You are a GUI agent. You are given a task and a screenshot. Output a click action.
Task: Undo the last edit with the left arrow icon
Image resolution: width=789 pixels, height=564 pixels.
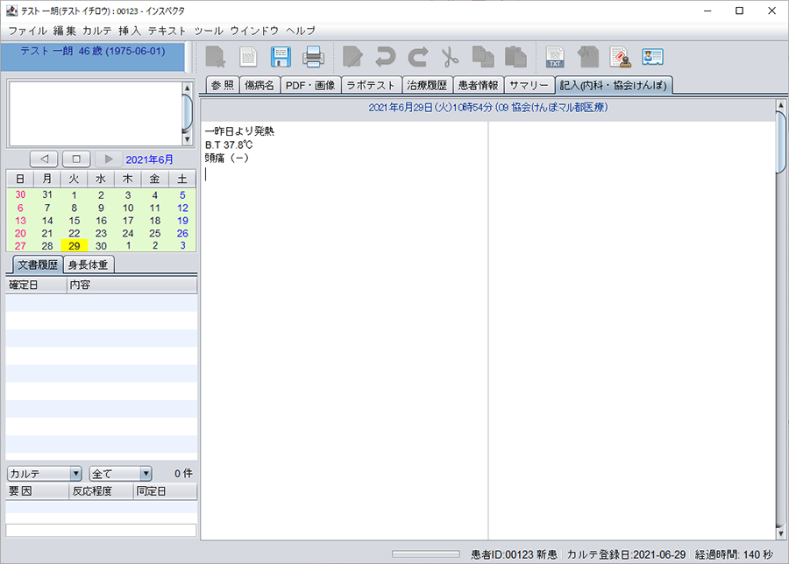pyautogui.click(x=384, y=57)
